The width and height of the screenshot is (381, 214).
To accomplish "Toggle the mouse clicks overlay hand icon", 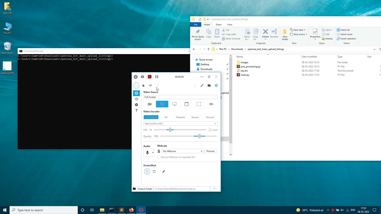I will click(x=143, y=85).
